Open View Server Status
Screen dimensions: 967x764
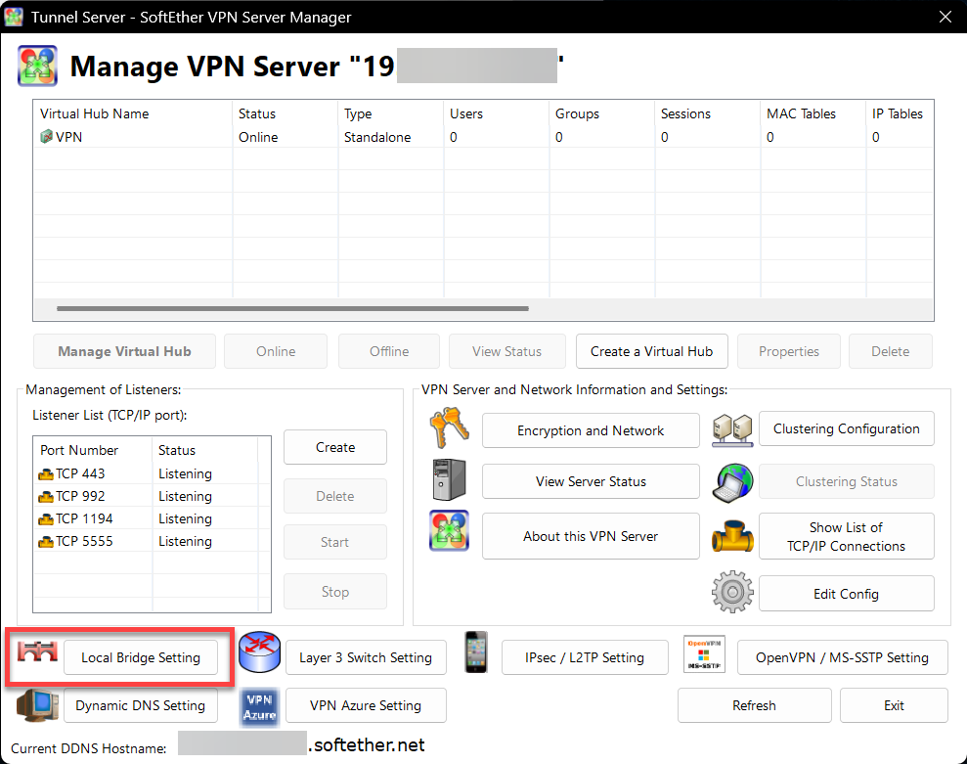coord(591,481)
